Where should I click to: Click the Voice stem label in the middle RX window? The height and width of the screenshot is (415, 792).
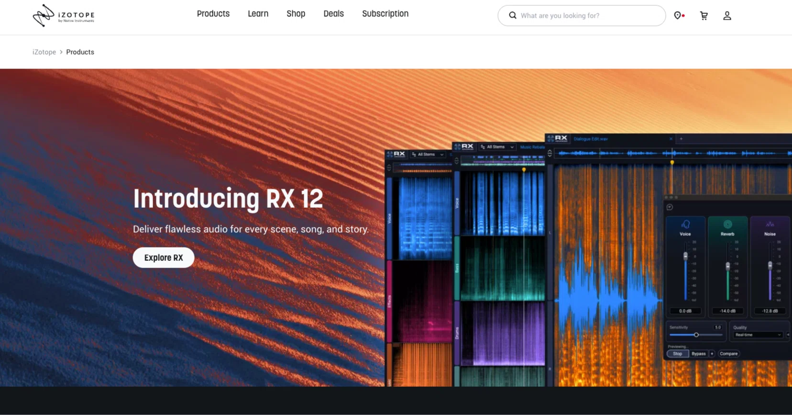pos(457,203)
